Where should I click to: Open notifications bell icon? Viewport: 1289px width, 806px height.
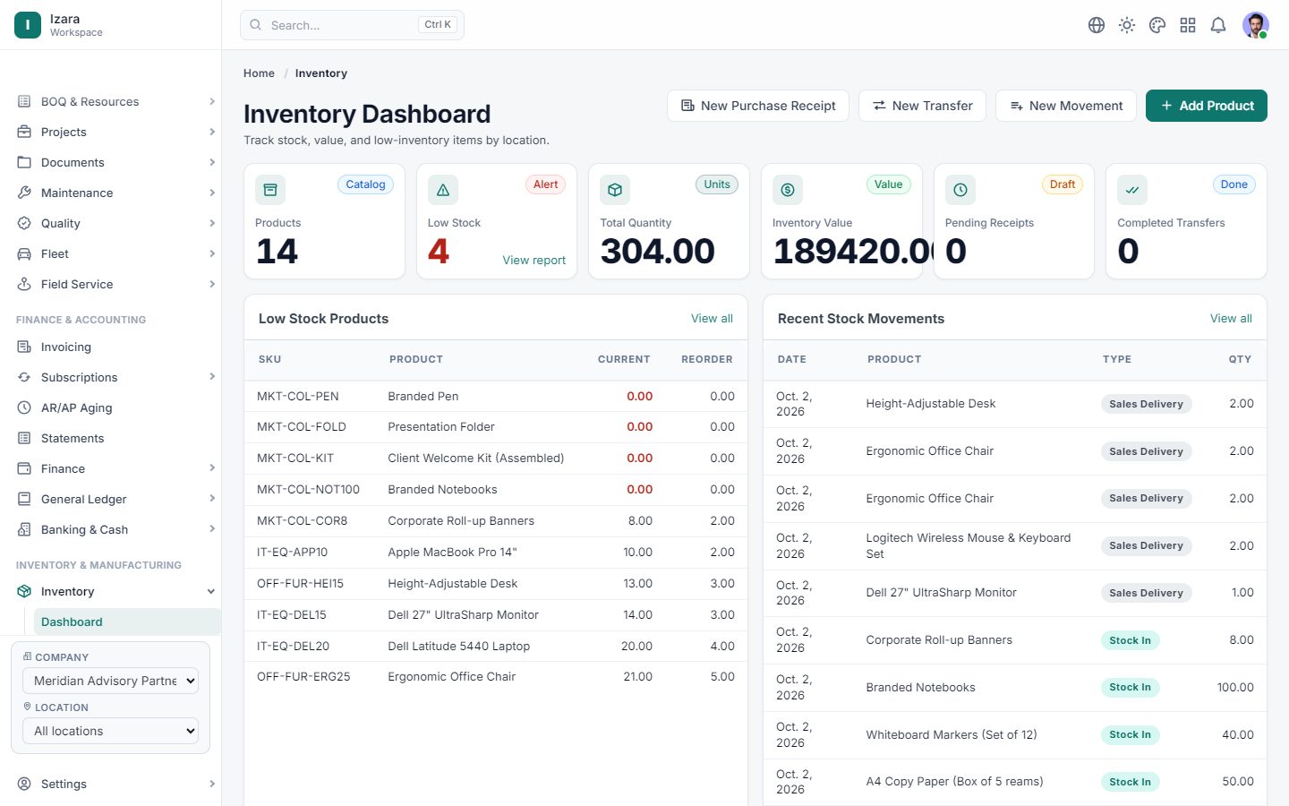tap(1218, 25)
